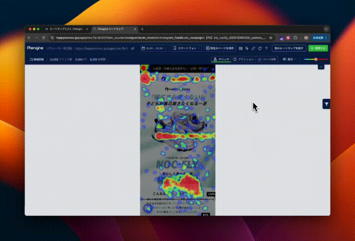Click the green button at top right
Viewport: 355px width, 241px height.
pyautogui.click(x=318, y=48)
